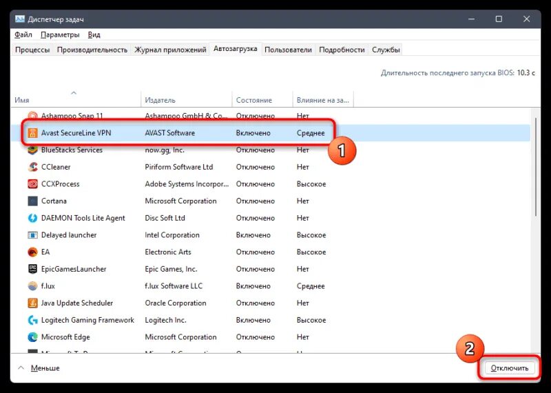
Task: Click the Oracle Corporation publisher cell
Action: tap(176, 303)
